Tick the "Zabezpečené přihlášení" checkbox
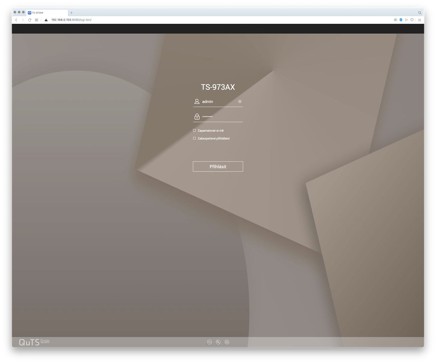This screenshot has width=436, height=363. [194, 138]
